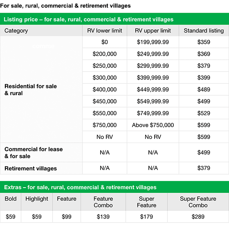229x226 pixels.
Task: Select the 'RV lower limit' column header
Action: click(105, 31)
